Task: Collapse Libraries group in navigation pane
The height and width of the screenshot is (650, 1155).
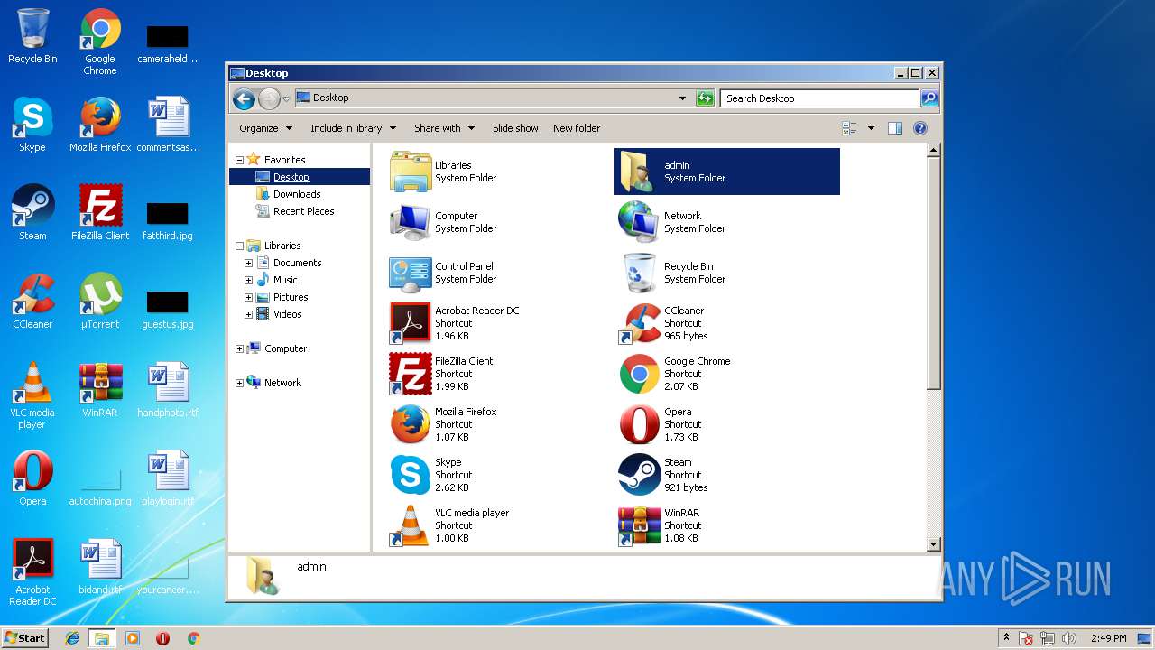Action: [239, 246]
